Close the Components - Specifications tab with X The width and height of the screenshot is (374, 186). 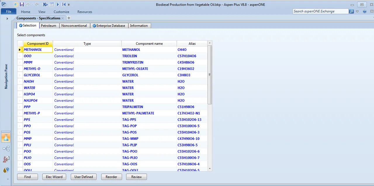click(x=63, y=18)
